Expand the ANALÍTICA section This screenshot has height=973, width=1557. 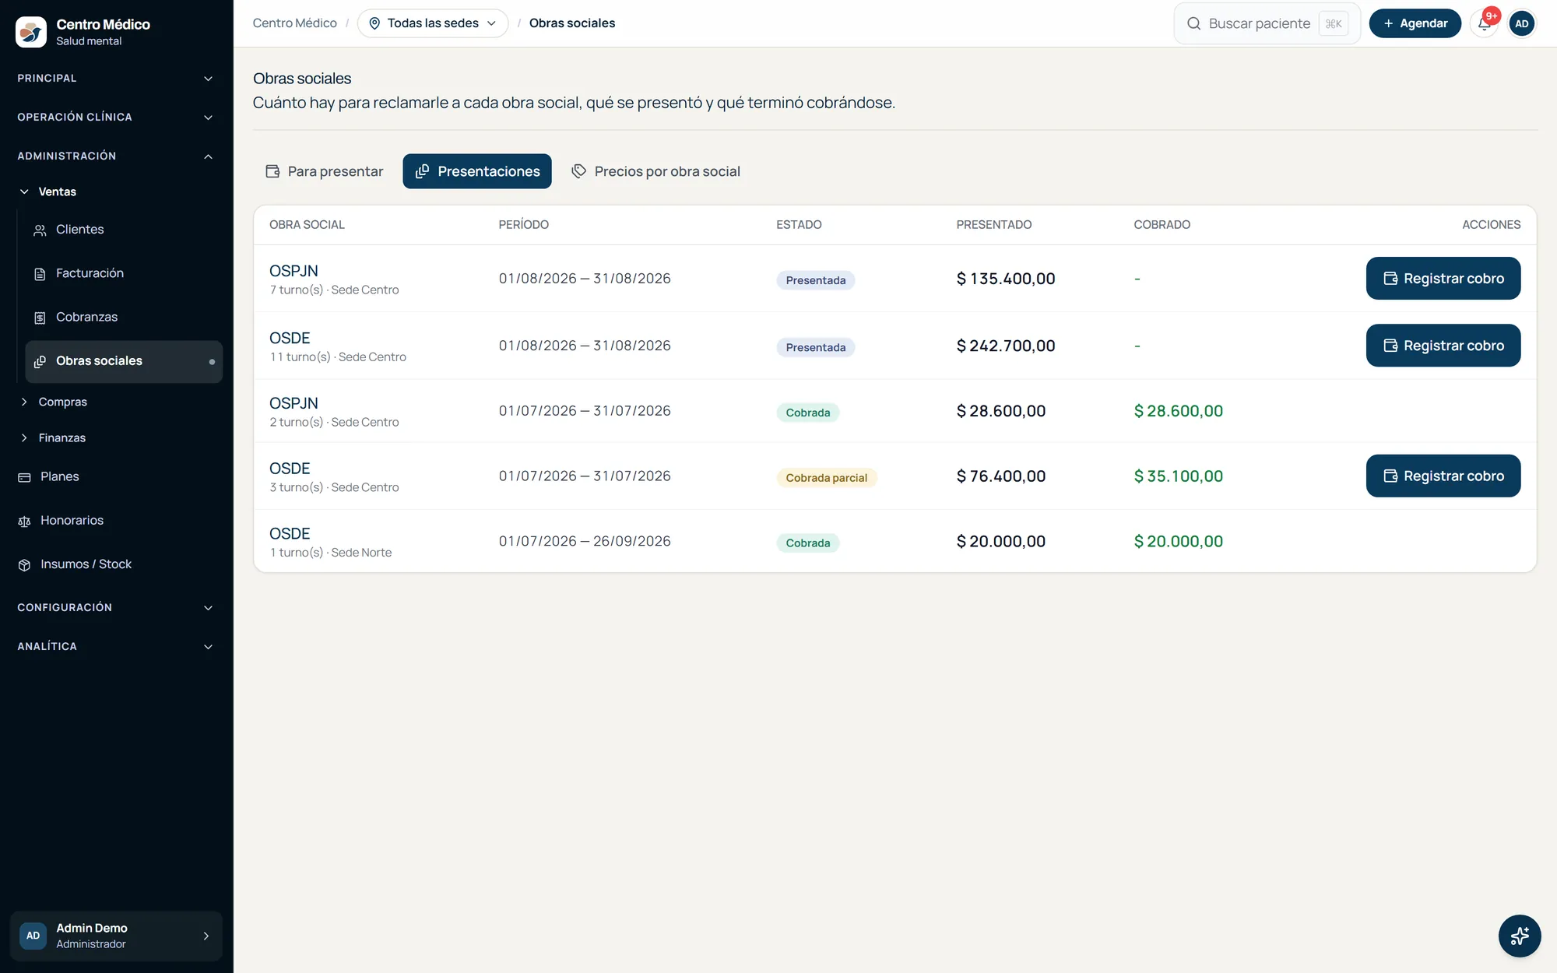click(x=116, y=646)
